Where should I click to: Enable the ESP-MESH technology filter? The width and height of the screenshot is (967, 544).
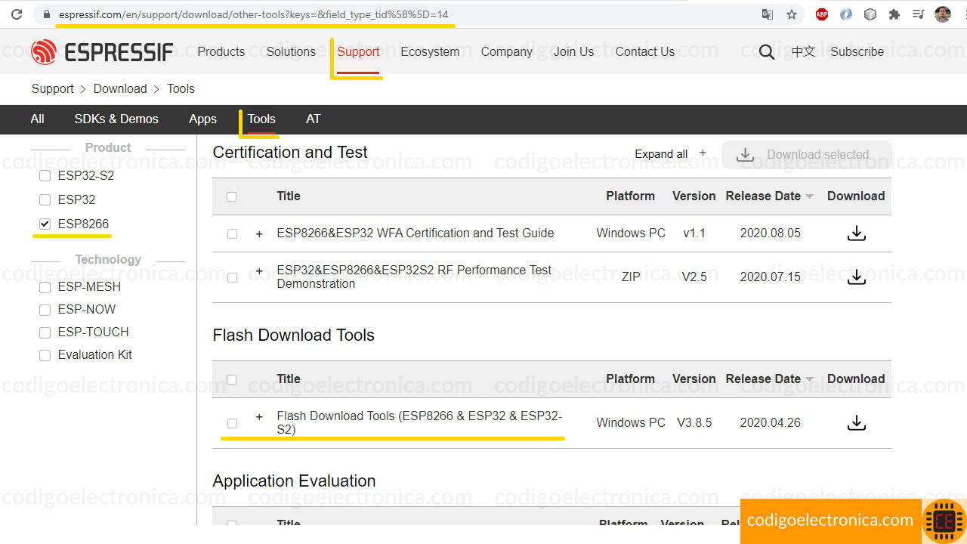pyautogui.click(x=45, y=287)
